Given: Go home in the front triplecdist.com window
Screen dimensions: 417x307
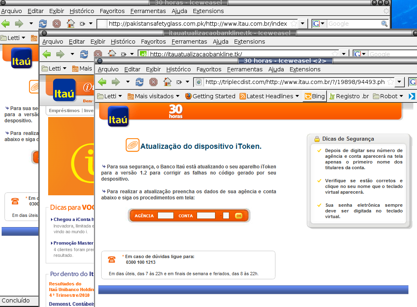Looking at the screenshot, I should [x=167, y=82].
